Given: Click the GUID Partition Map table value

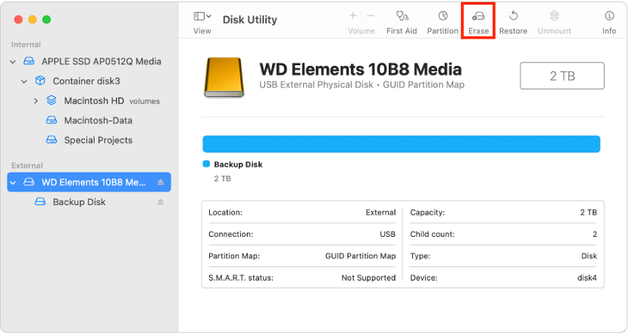Looking at the screenshot, I should coord(360,256).
